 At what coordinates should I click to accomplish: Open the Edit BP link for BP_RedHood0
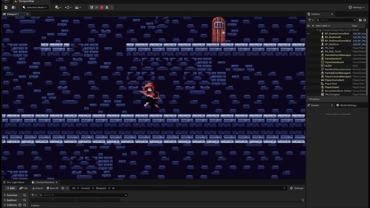point(360,37)
